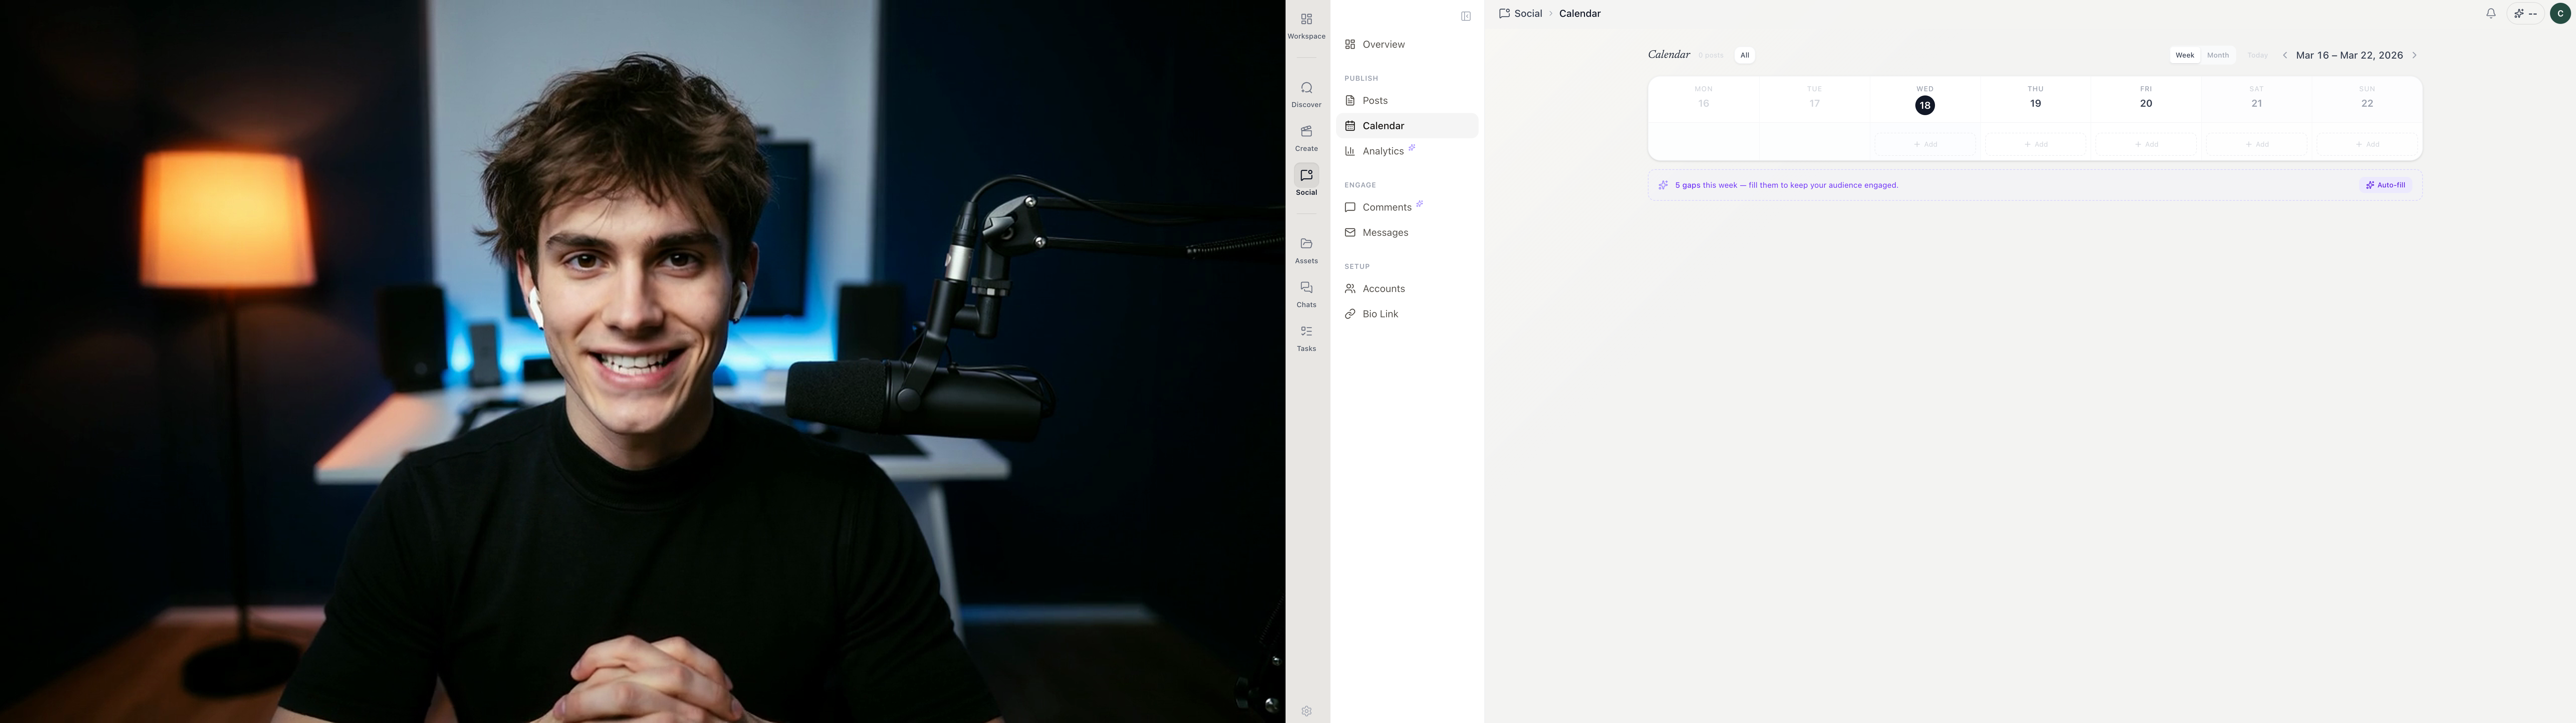Go to previous week arrow
The image size is (2576, 723).
(x=2285, y=55)
